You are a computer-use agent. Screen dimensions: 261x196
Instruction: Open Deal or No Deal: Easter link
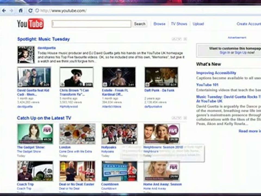tap(77, 184)
